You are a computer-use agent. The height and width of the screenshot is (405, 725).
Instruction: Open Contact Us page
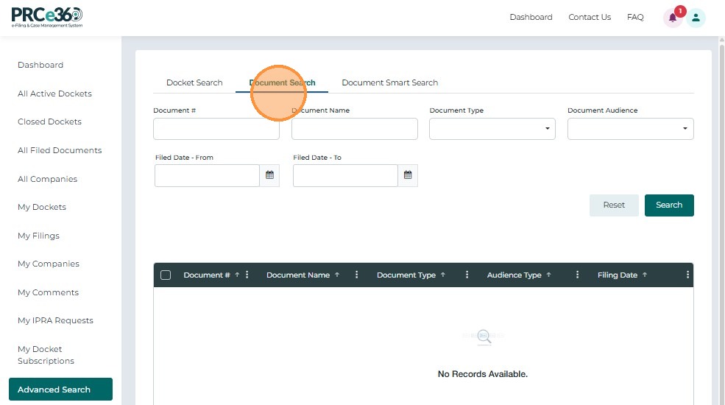(590, 17)
